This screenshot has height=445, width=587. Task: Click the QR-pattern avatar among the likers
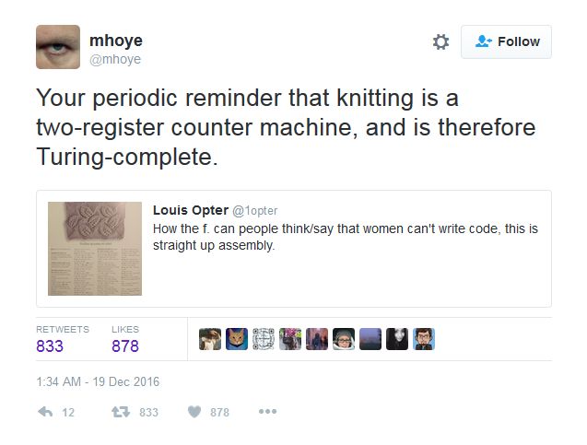click(264, 339)
